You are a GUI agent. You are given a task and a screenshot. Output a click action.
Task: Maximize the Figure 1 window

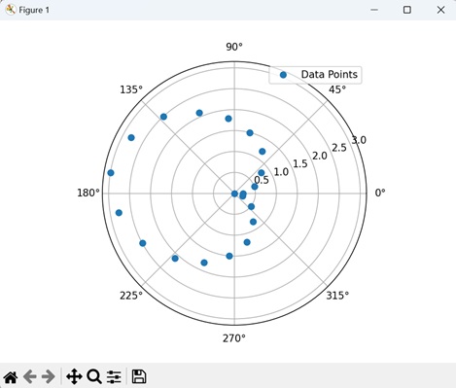(x=407, y=10)
